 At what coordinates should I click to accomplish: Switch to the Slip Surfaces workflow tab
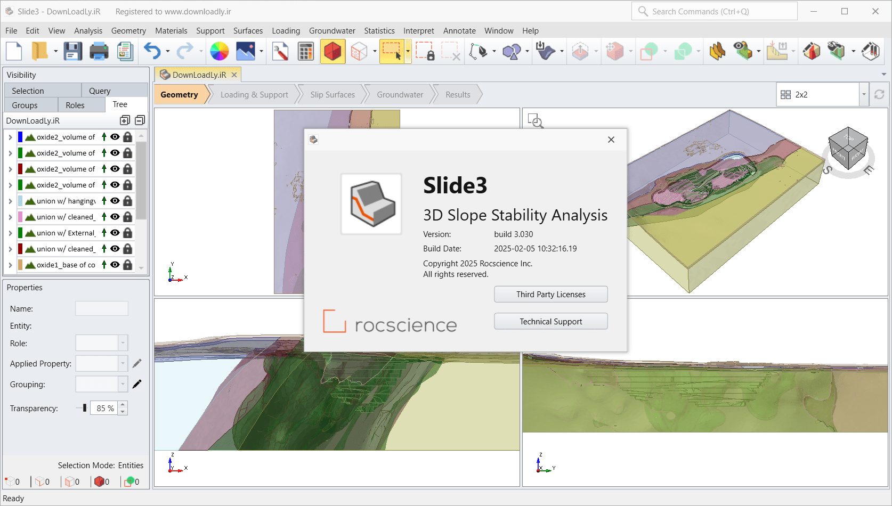[x=333, y=94]
